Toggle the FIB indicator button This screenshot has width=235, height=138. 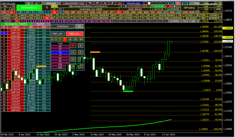point(47,18)
